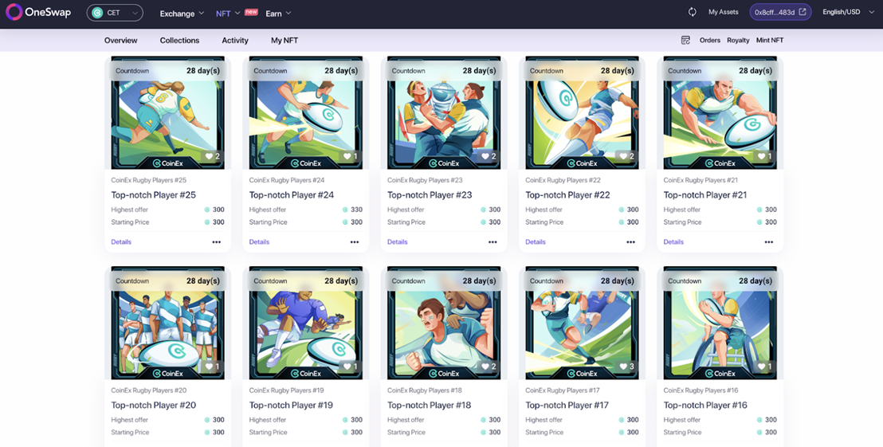Open Top-notch Player #24 artwork thumbnail
This screenshot has height=447, width=883.
(x=306, y=112)
